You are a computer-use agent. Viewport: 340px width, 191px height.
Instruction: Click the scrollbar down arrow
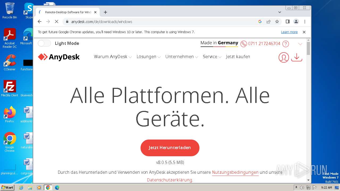308,180
